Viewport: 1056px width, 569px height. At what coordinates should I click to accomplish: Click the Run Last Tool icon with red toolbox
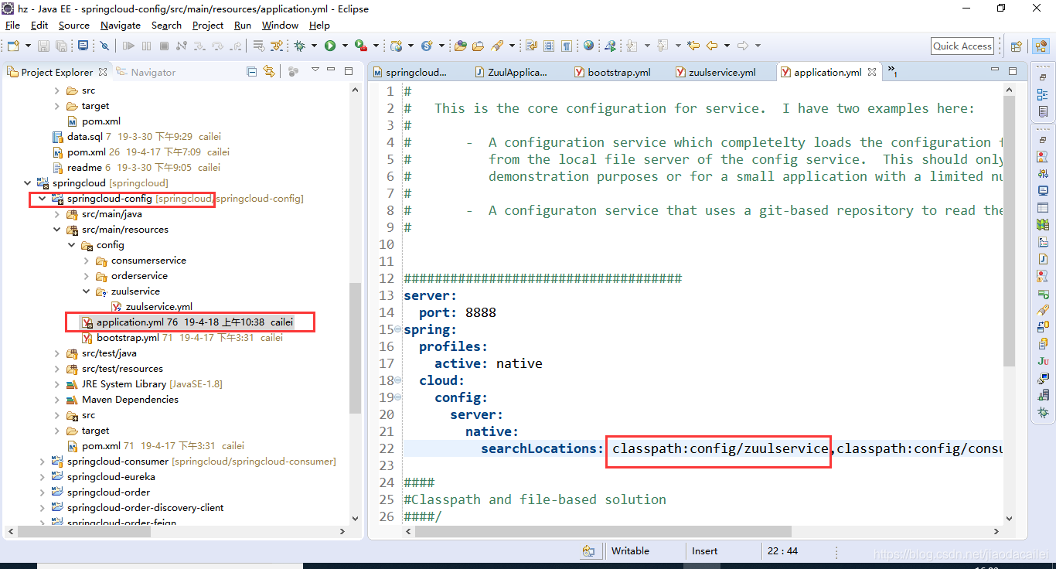(360, 46)
